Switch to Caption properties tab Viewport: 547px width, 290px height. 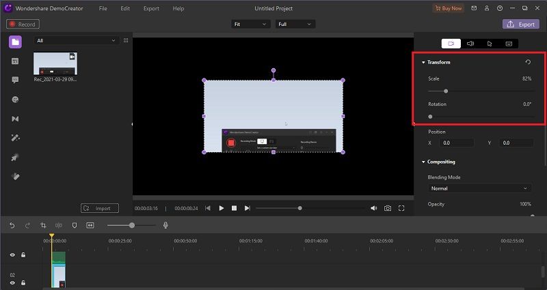[x=509, y=44]
